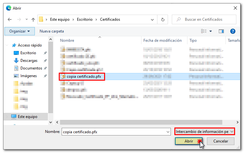
Task: Open the help question mark icon
Action: point(233,31)
